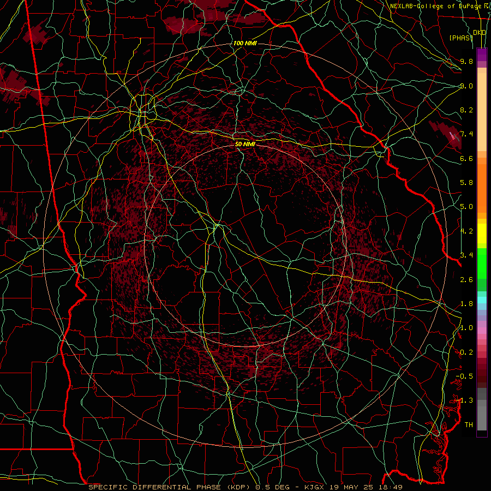Click the pink radar echo beside the 7.4 label
491x491 pixels.
(453, 136)
